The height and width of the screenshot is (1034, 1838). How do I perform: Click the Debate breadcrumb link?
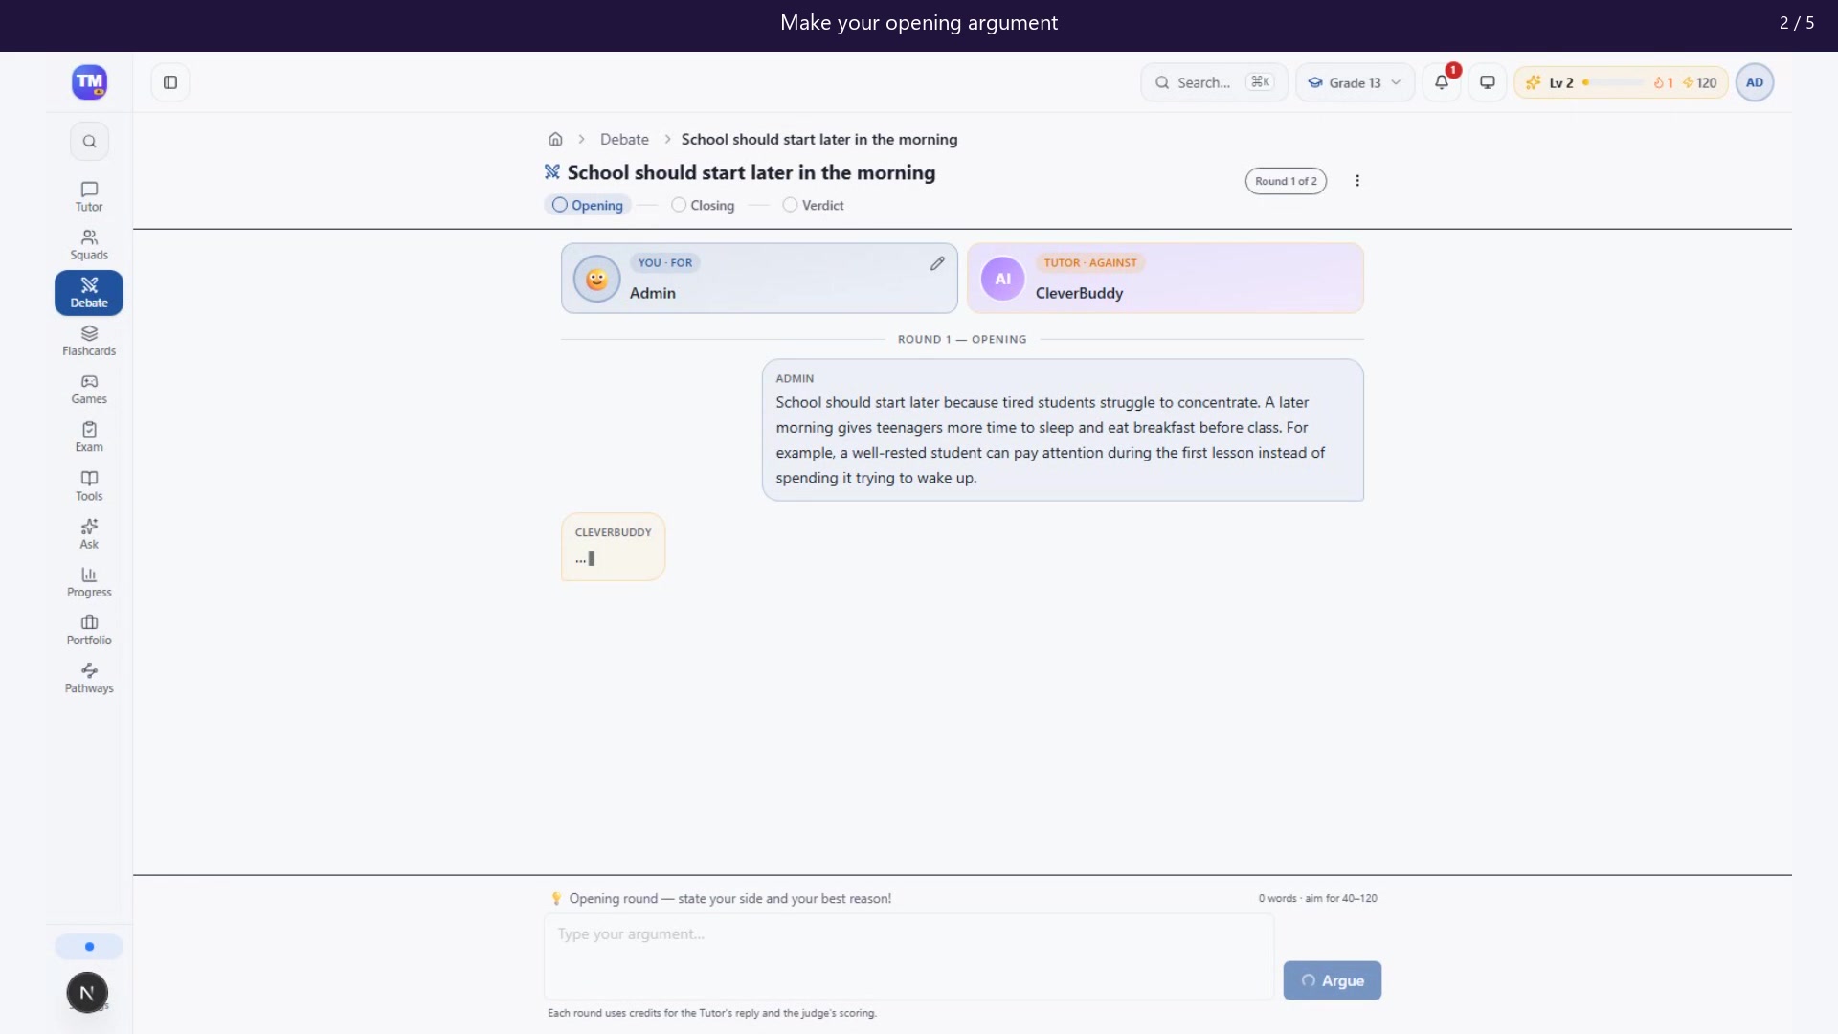pyautogui.click(x=624, y=139)
